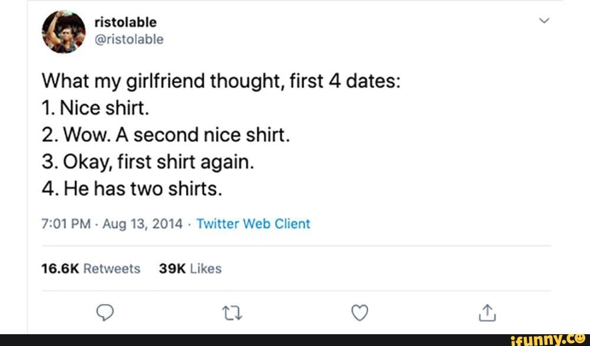Click the 'A second nice shirt' line

[x=167, y=135]
